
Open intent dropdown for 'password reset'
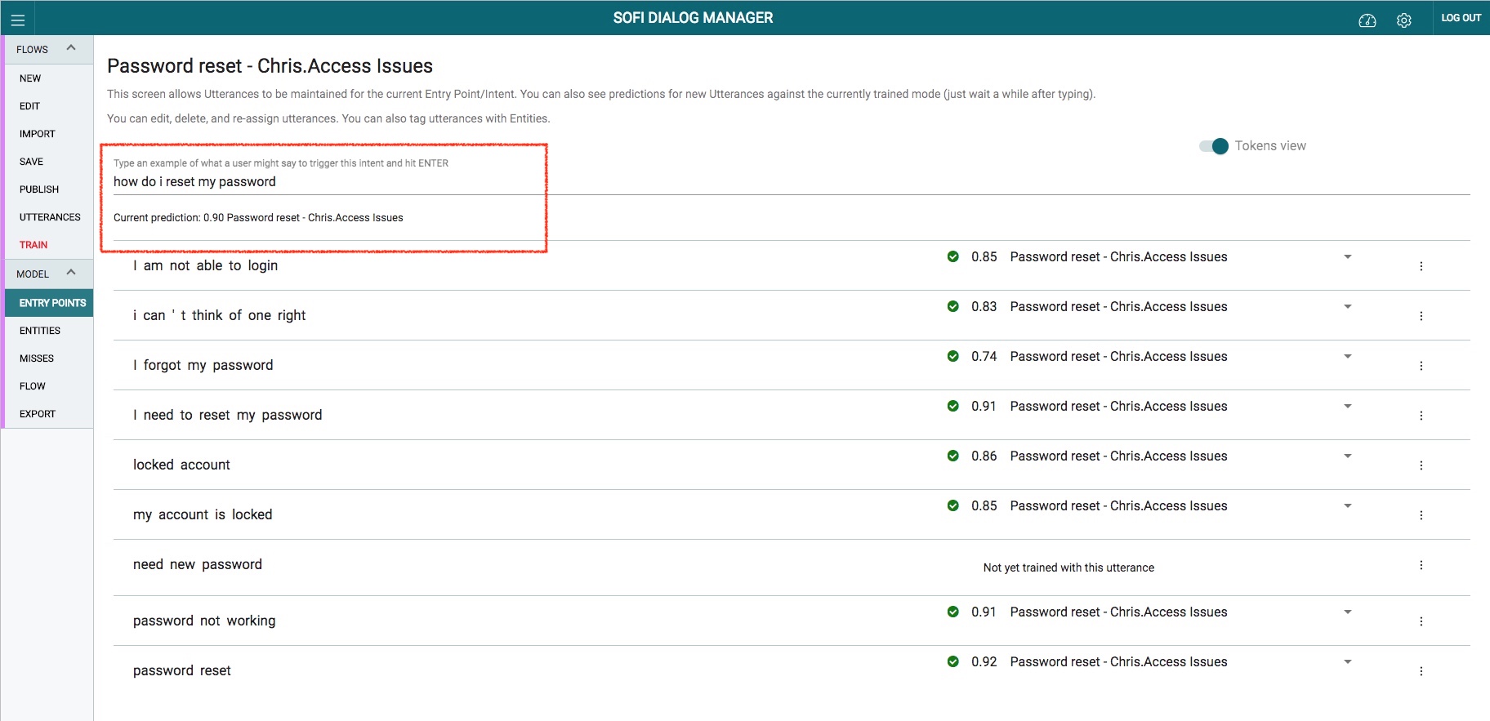(x=1348, y=661)
